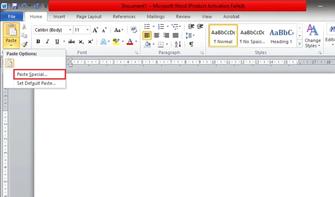The width and height of the screenshot is (335, 197).
Task: Open the Change Case Aa dropdown
Action: click(x=119, y=30)
